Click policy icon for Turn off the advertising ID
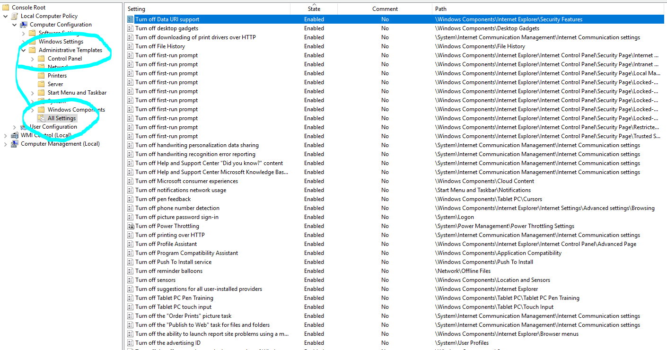 click(131, 343)
